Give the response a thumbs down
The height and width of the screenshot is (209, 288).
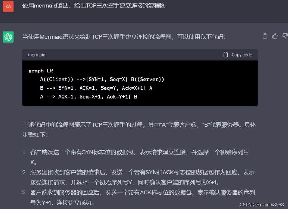tap(285, 36)
